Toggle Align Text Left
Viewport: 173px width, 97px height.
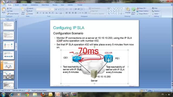pos(67,13)
